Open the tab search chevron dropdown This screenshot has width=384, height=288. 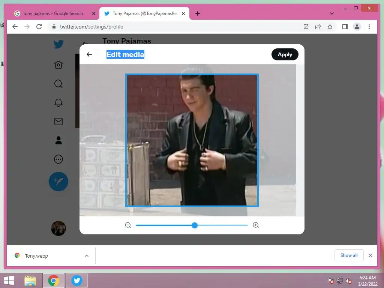(332, 13)
